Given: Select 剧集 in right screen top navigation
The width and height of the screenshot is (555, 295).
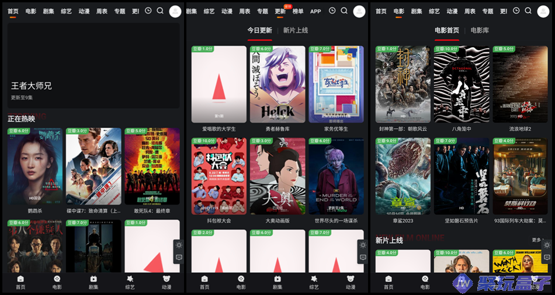Looking at the screenshot, I should (x=416, y=11).
